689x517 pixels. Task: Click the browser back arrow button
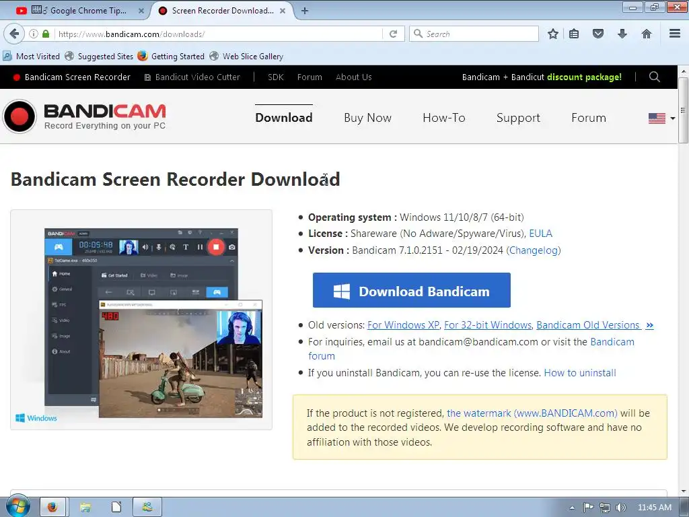14,34
